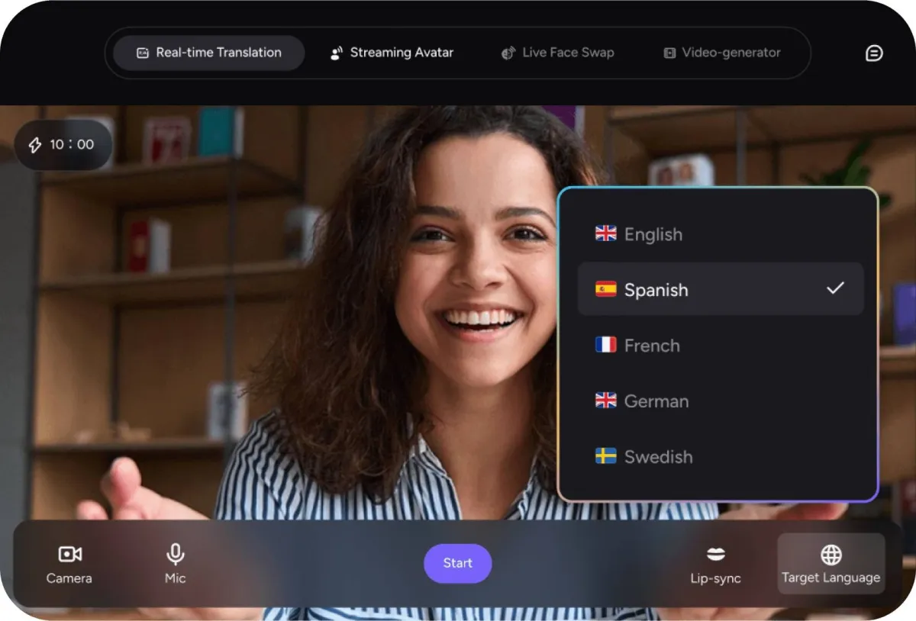The height and width of the screenshot is (621, 916).
Task: Select Spanish in the language list
Action: tap(656, 290)
